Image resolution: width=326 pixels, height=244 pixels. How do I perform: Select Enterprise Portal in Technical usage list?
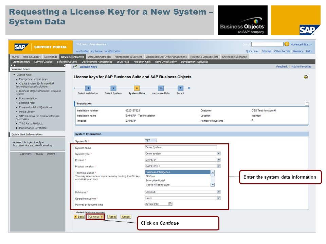[x=178, y=181]
